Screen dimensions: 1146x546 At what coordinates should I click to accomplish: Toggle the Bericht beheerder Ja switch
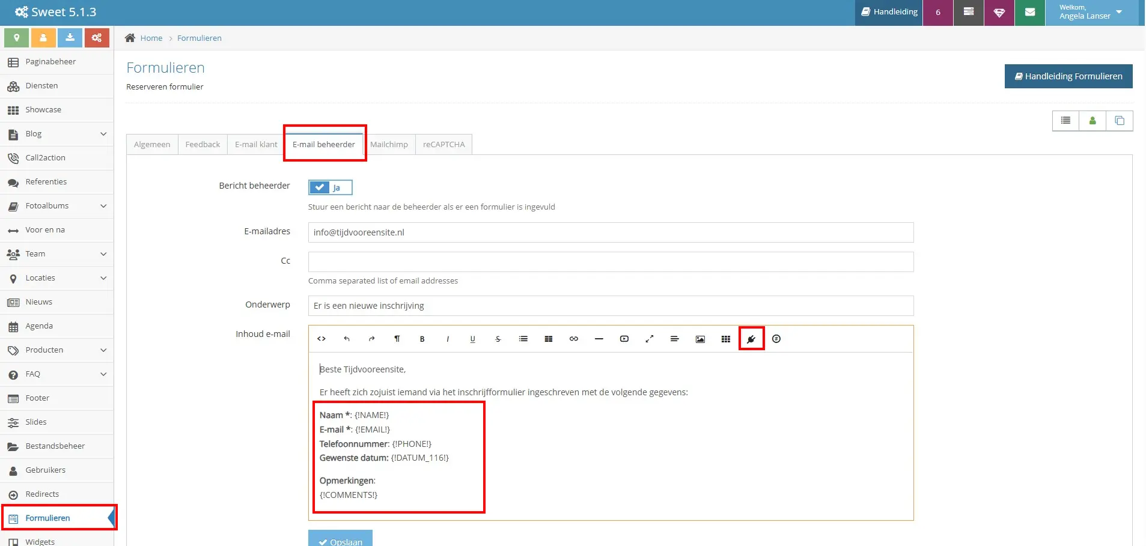[330, 187]
